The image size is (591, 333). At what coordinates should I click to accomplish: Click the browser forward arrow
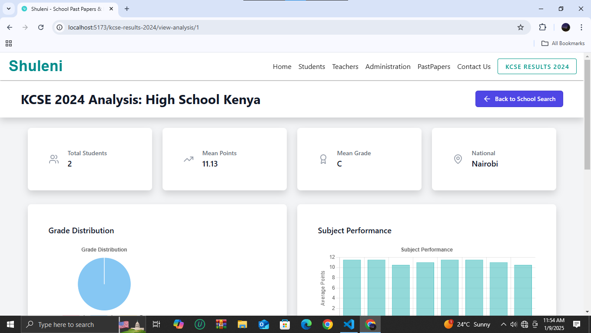click(x=25, y=27)
